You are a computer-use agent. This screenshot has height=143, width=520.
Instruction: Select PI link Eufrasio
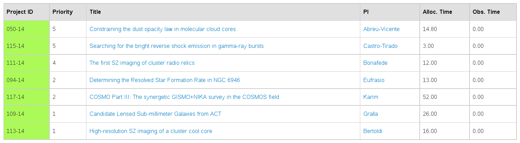tap(374, 80)
